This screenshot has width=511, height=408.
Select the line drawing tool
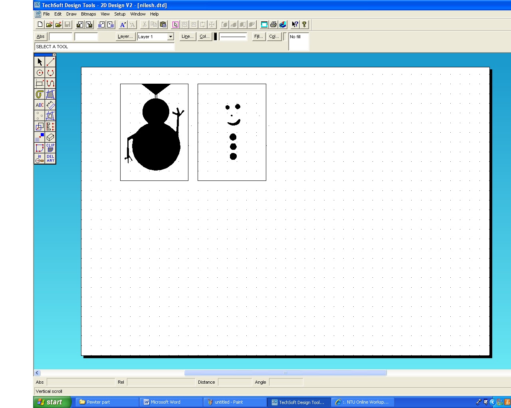50,62
